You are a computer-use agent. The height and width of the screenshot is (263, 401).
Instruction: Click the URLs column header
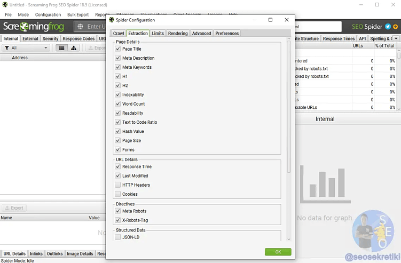click(x=358, y=46)
